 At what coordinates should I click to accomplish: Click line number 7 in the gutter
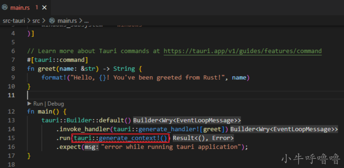click(13, 60)
